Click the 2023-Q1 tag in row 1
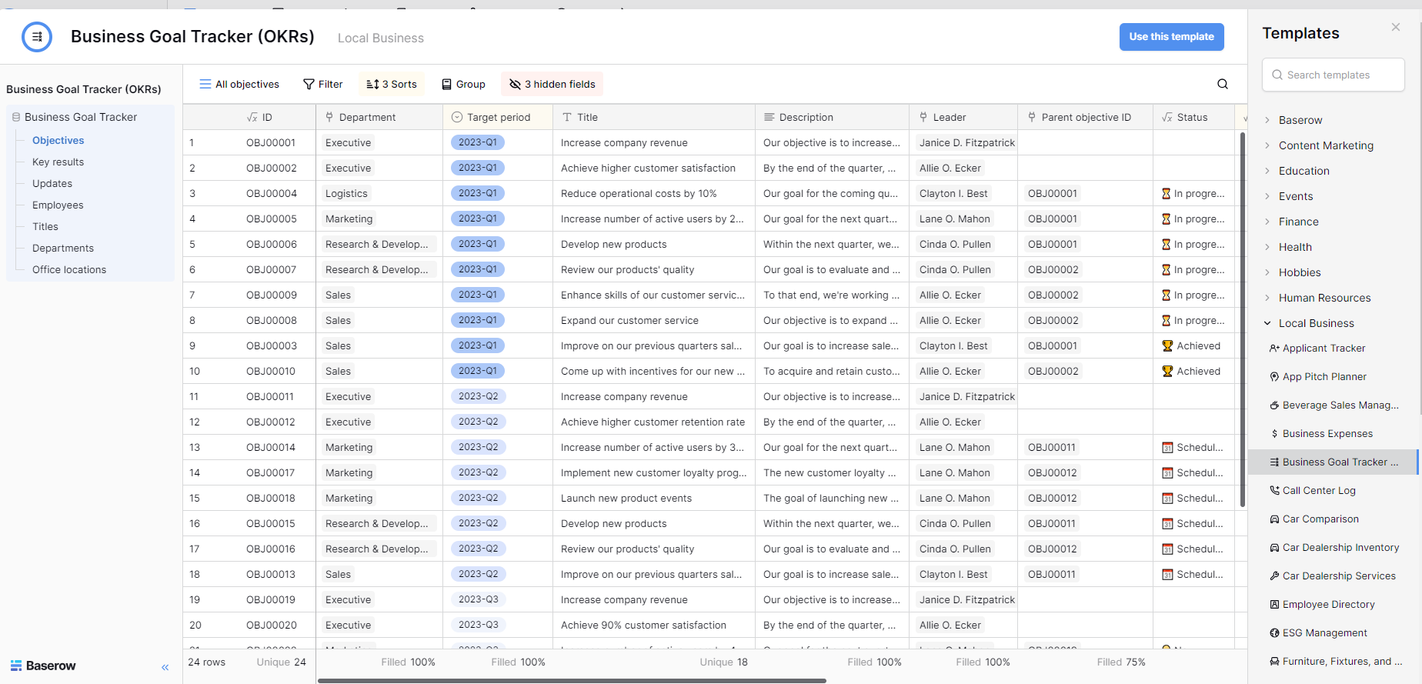The height and width of the screenshot is (684, 1422). click(477, 142)
